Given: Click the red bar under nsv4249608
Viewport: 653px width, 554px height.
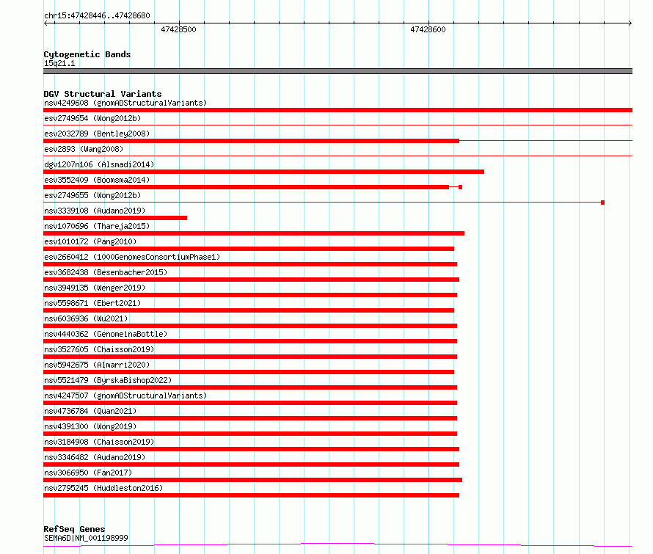Looking at the screenshot, I should pos(338,110).
